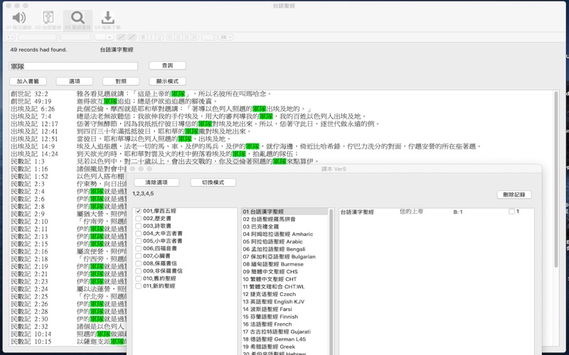This screenshot has height=355, width=569.
Task: Toggle bold formatting in the format bar
Action: click(143, 36)
